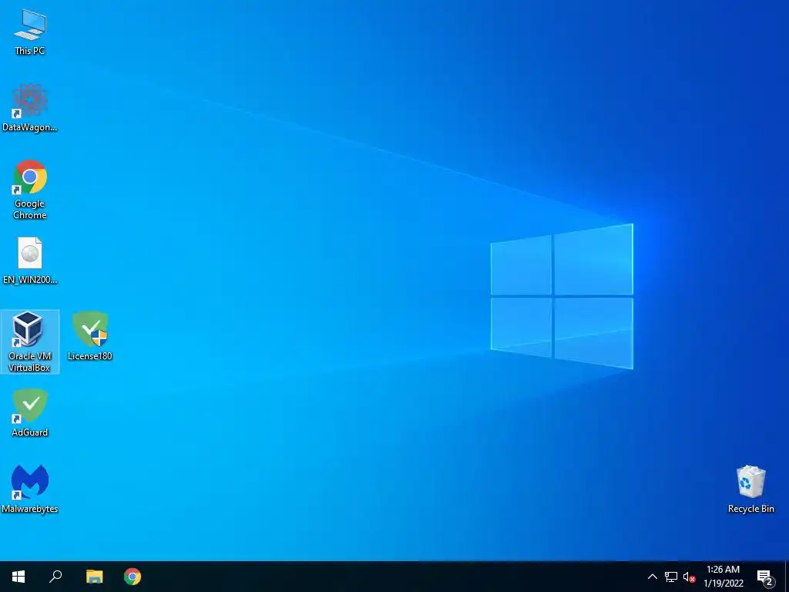Image resolution: width=789 pixels, height=592 pixels.
Task: Select the This PC desktop icon
Action: [30, 32]
